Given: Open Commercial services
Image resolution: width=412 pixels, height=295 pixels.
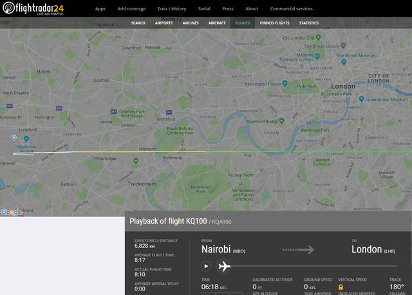Looking at the screenshot, I should 291,8.
